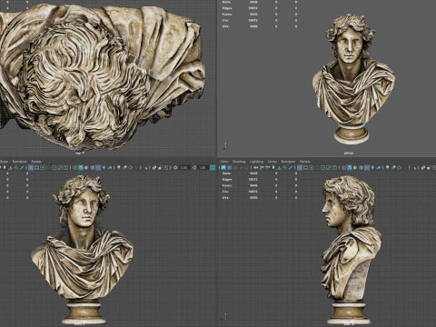Click the axis gizmo in perspective viewport
Screen dimensions: 436x327
click(x=227, y=146)
